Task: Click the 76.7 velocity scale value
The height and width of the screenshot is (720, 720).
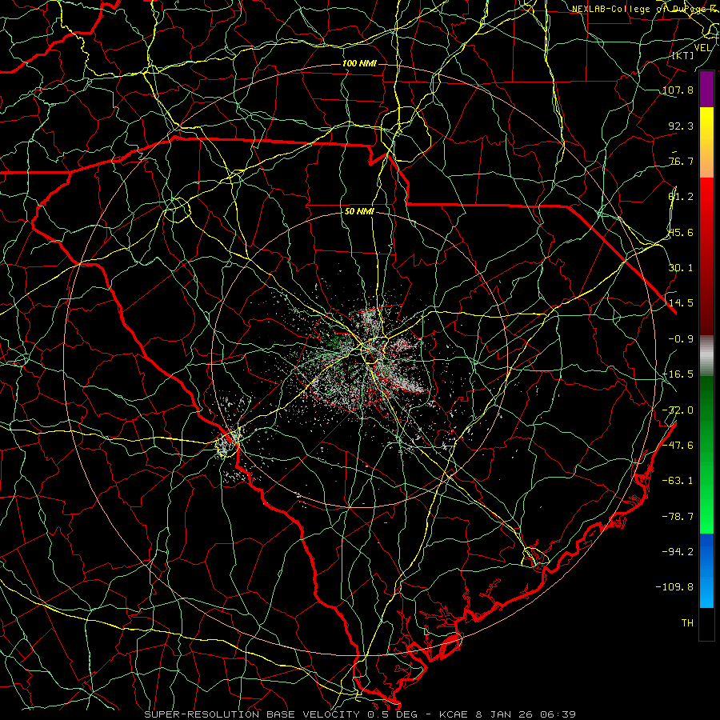Action: click(x=681, y=161)
